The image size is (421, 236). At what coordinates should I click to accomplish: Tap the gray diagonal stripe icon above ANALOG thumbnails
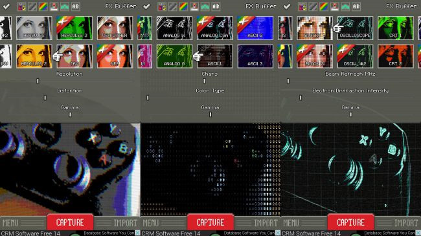tap(173, 6)
